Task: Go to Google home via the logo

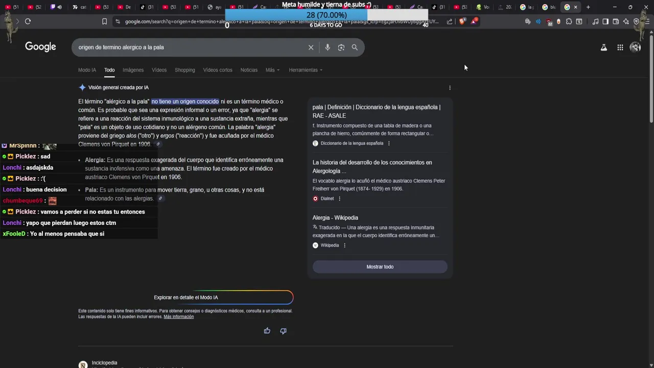Action: [x=40, y=47]
